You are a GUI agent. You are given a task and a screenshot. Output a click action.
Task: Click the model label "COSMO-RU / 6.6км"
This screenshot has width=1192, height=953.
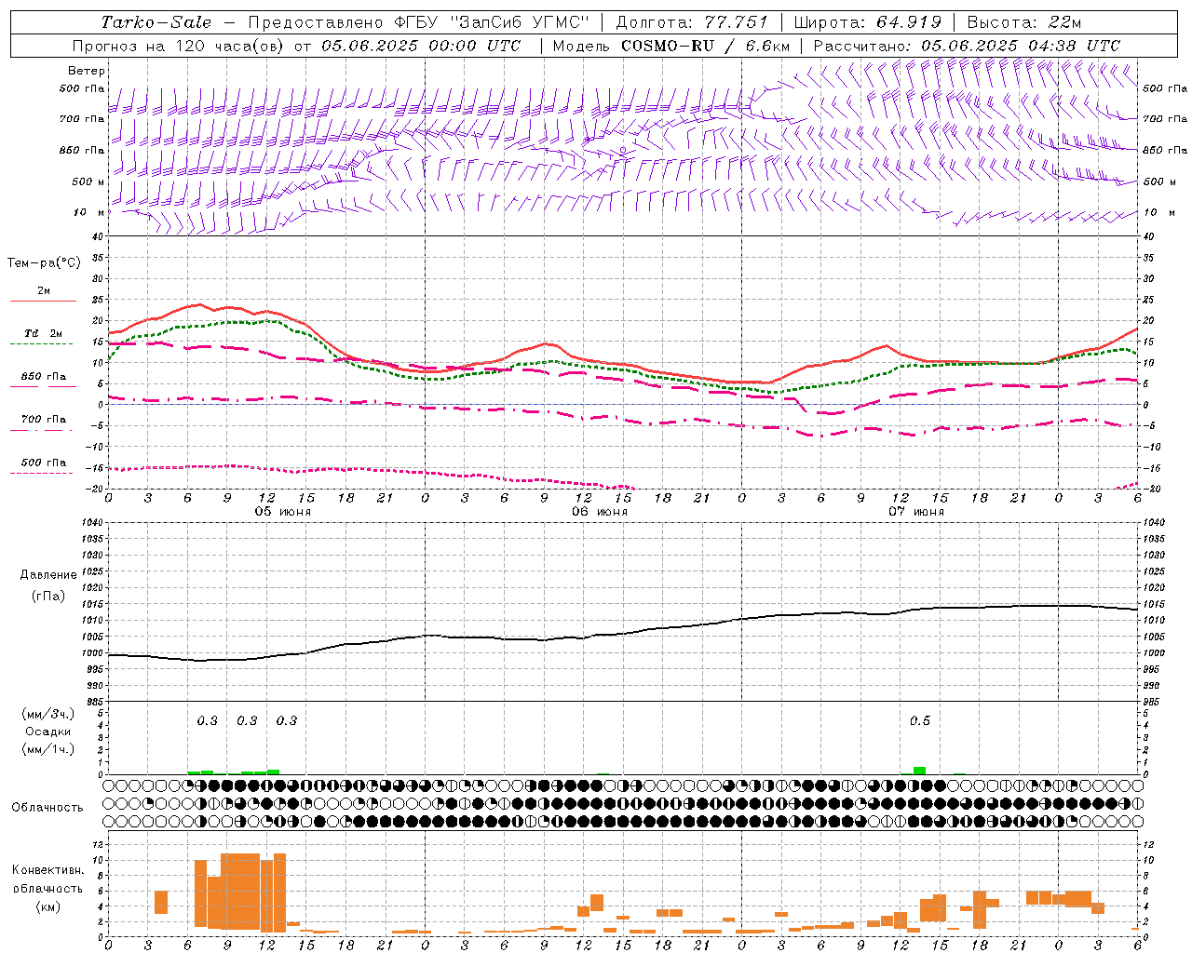705,46
